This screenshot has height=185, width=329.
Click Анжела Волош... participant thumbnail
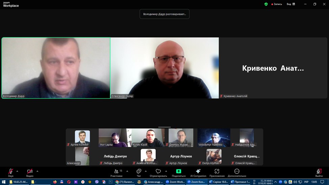point(148,156)
